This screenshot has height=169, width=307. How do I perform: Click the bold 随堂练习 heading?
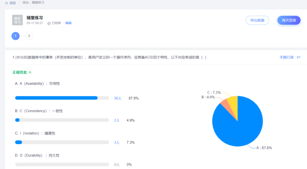[35, 18]
